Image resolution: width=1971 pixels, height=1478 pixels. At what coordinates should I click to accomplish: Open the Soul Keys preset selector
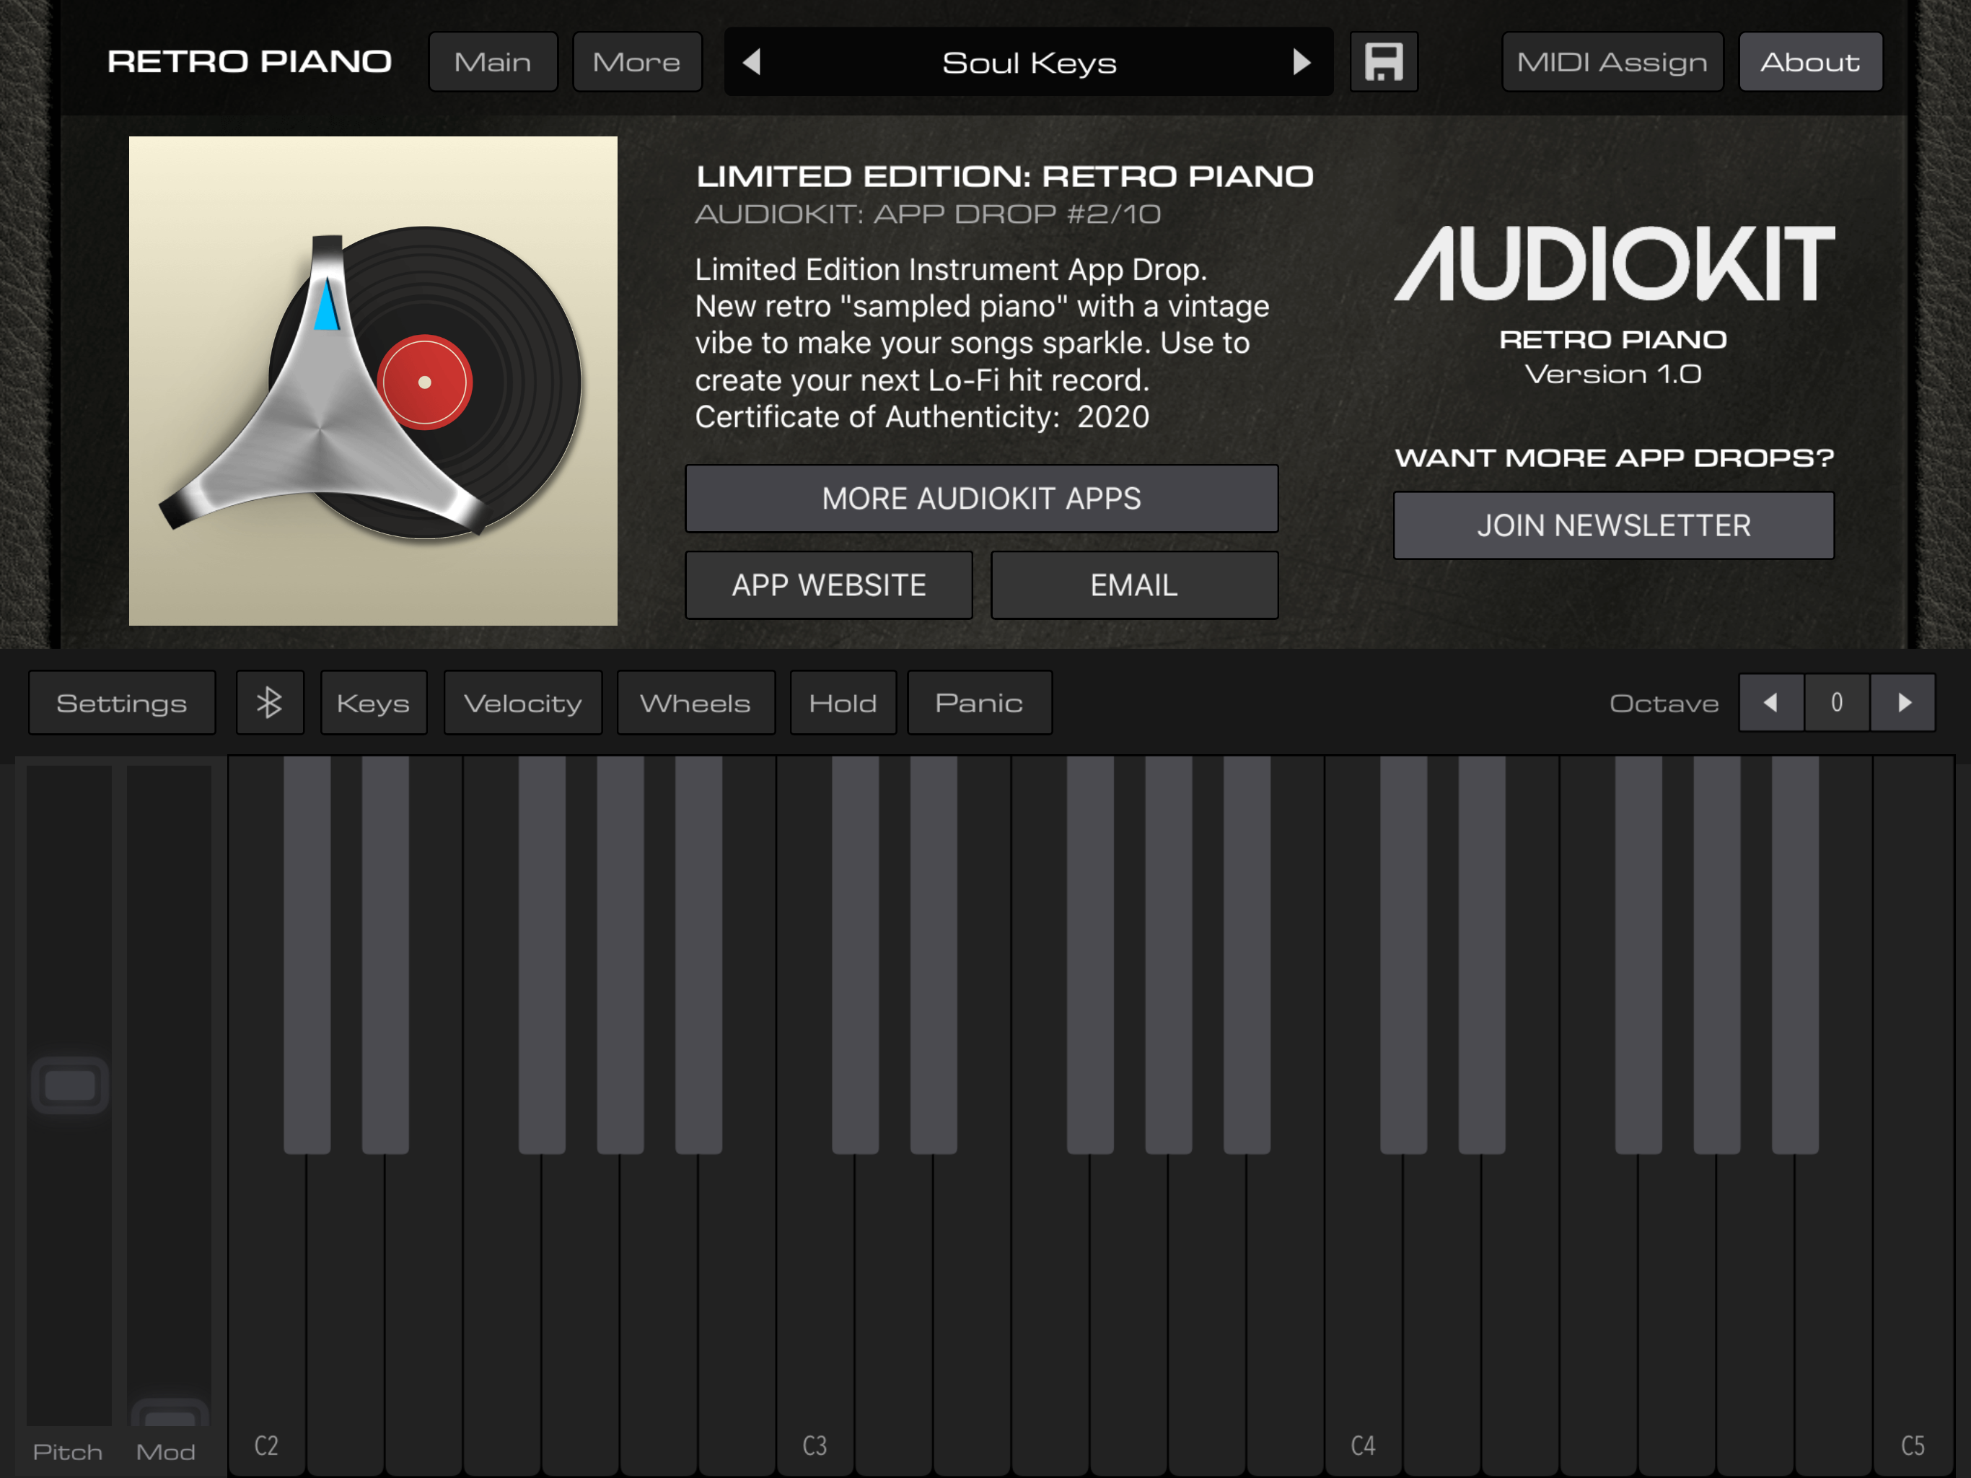pos(1028,61)
